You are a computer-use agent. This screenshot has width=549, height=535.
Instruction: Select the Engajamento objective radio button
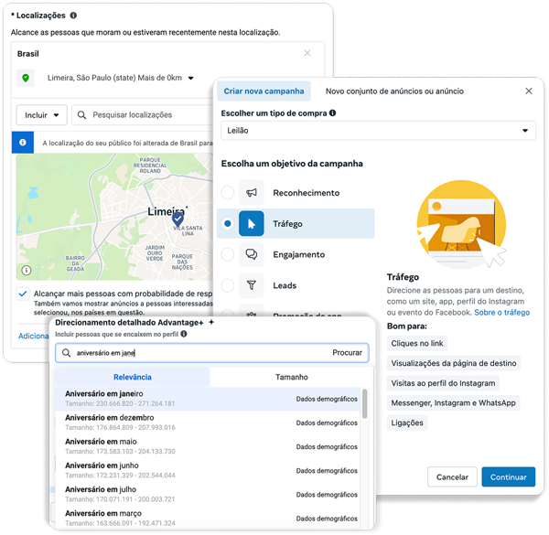tap(228, 255)
